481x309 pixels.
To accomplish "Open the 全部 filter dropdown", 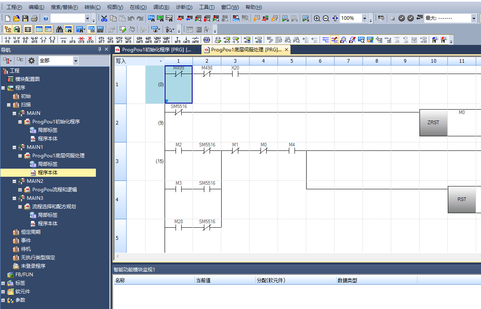I will point(76,61).
